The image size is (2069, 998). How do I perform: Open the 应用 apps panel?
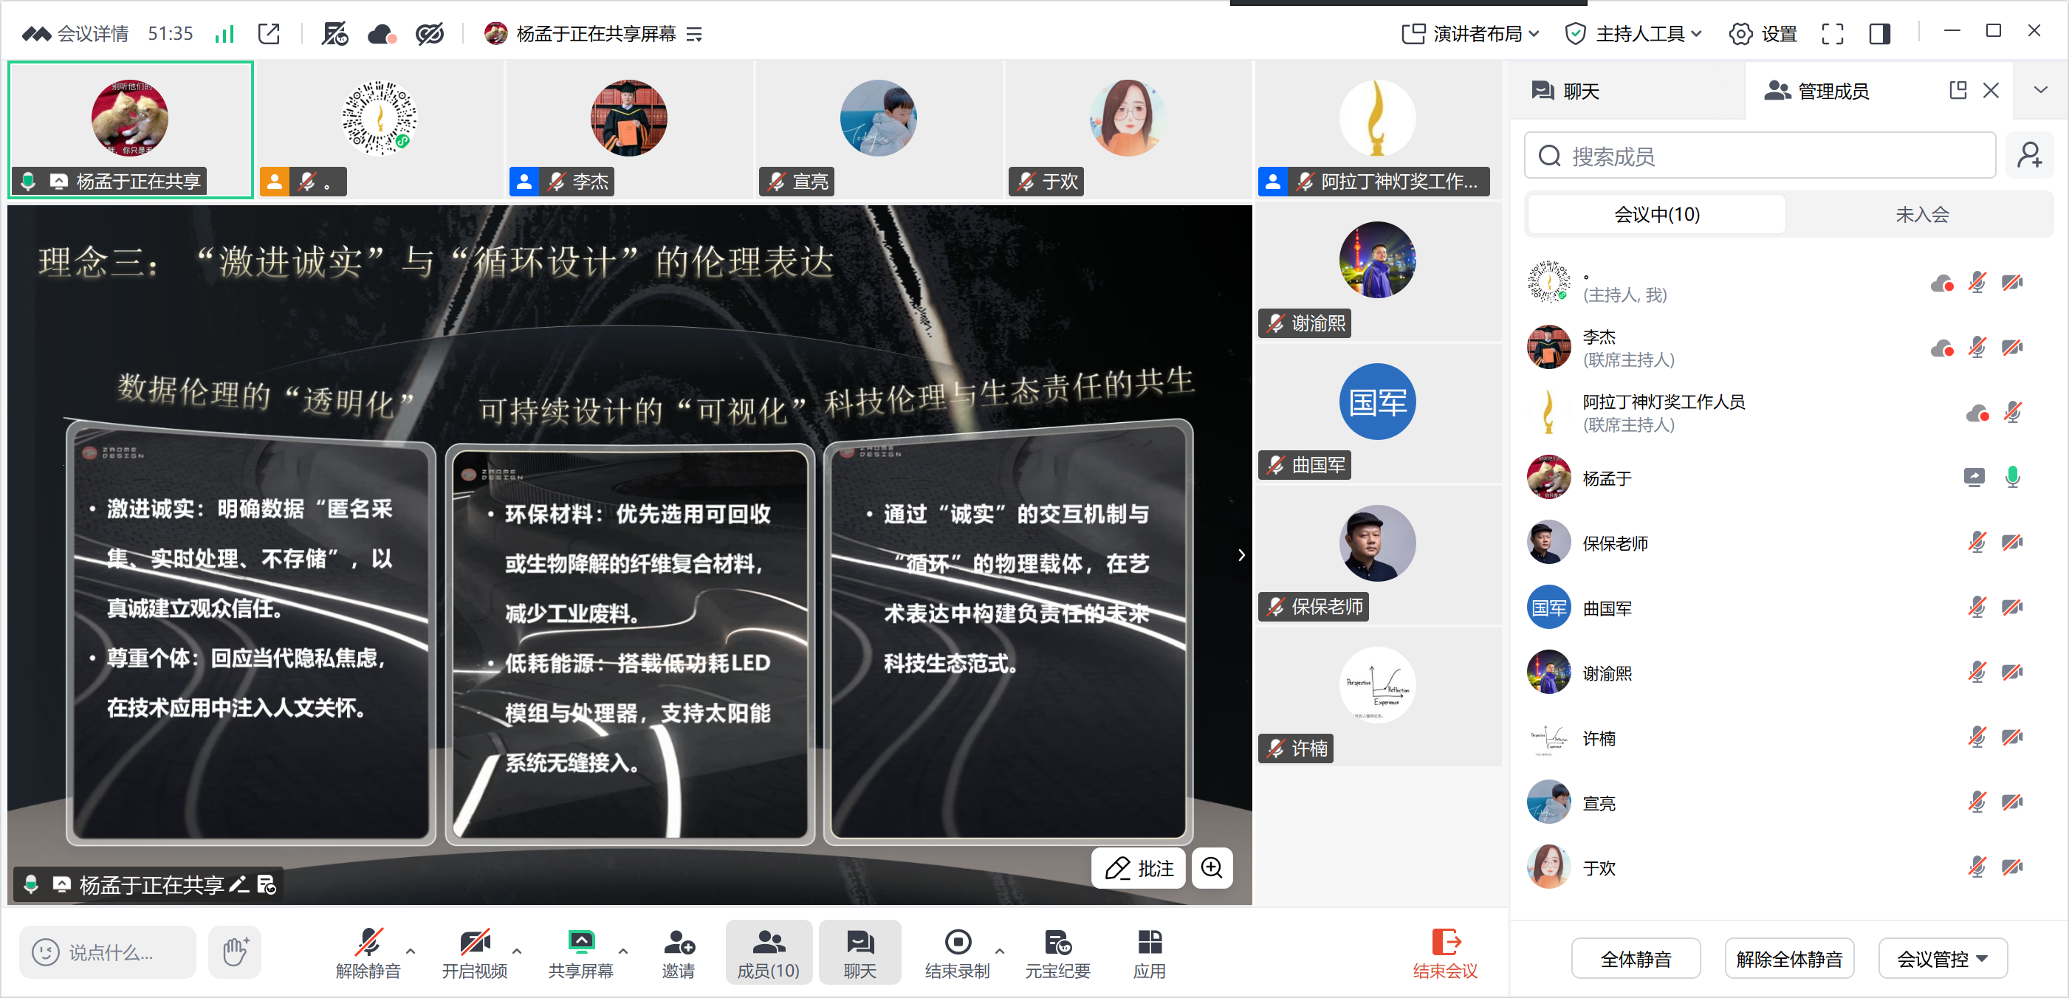[1150, 952]
